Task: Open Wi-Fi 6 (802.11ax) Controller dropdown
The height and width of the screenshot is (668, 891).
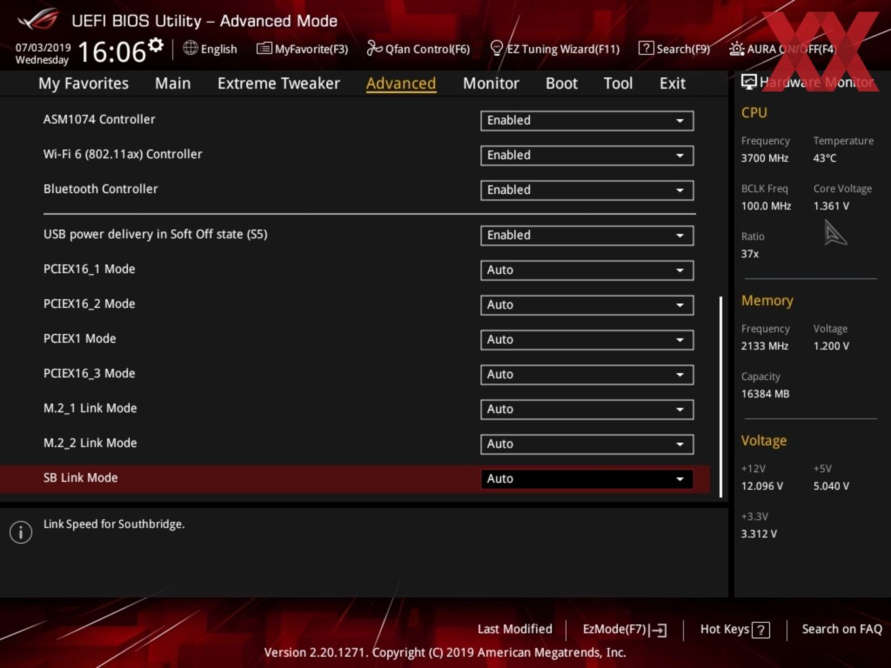Action: (587, 155)
